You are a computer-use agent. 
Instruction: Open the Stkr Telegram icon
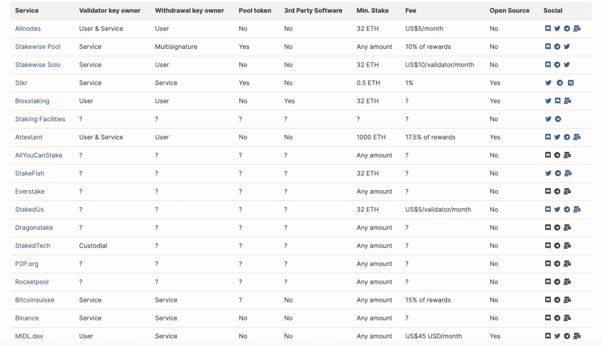tap(560, 83)
